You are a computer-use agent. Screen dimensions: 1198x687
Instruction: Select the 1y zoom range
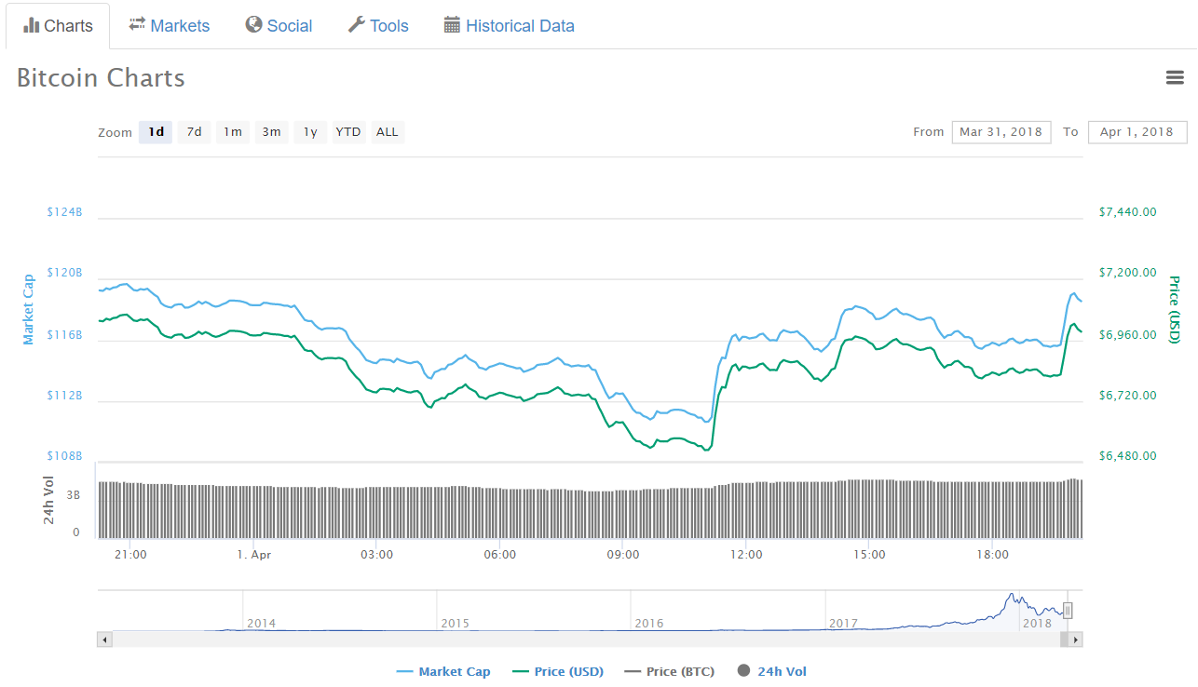click(310, 132)
